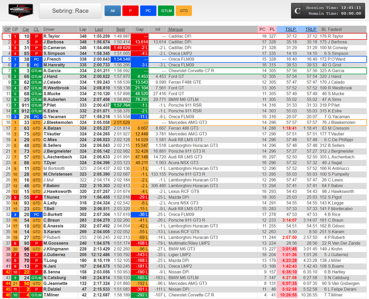Click driver G.Yacaman
The image size is (369, 299).
(x=54, y=117)
